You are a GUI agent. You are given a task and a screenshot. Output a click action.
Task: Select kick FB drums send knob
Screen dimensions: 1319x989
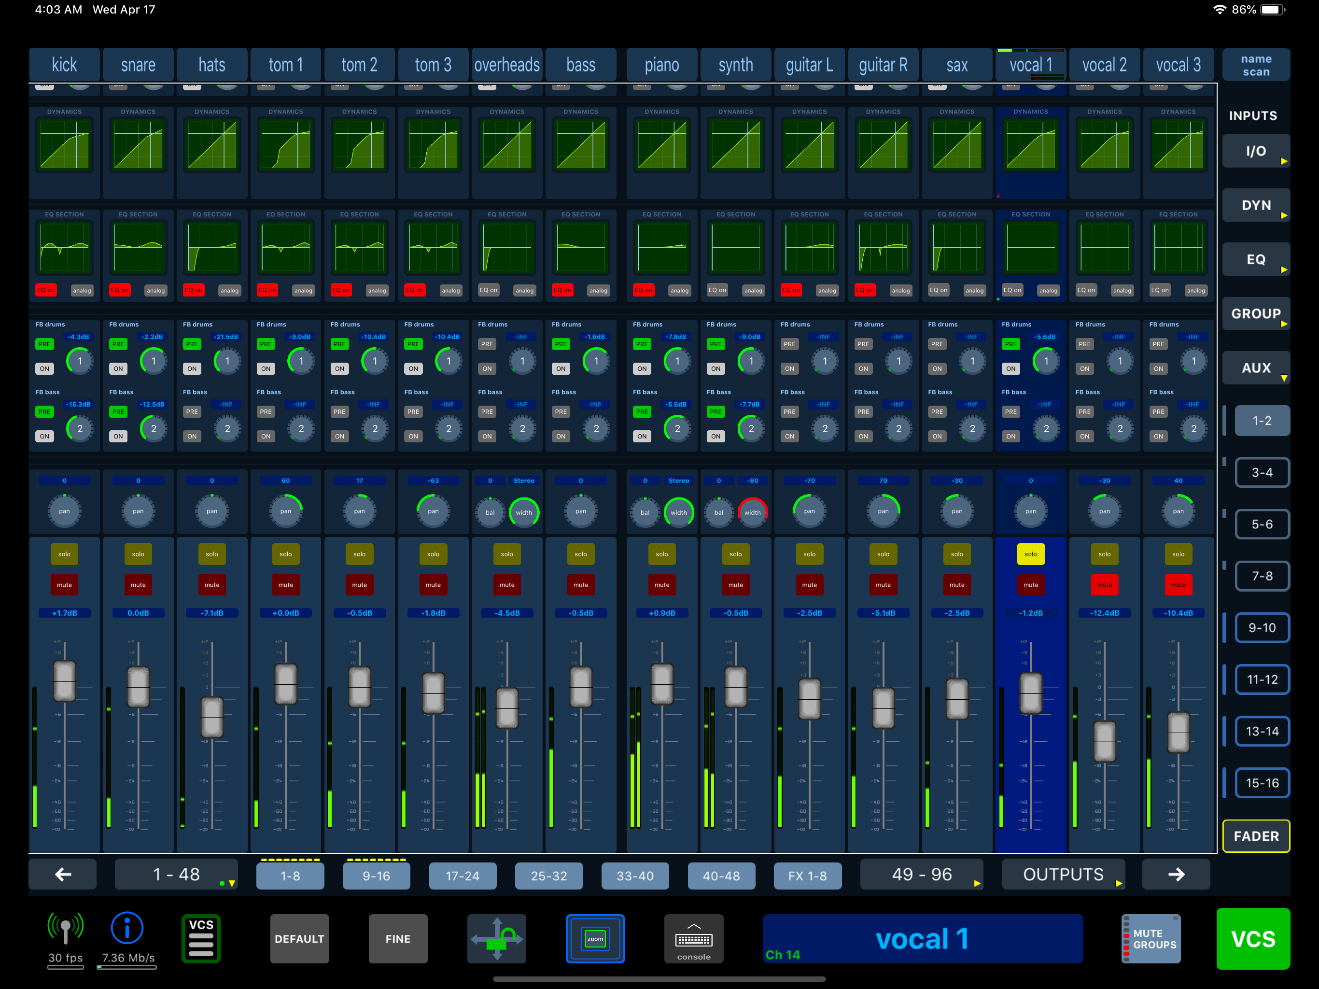pyautogui.click(x=80, y=361)
